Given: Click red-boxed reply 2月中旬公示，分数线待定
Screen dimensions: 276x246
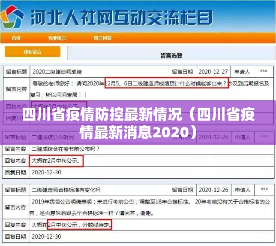Looking at the screenshot, I should pyautogui.click(x=79, y=224).
